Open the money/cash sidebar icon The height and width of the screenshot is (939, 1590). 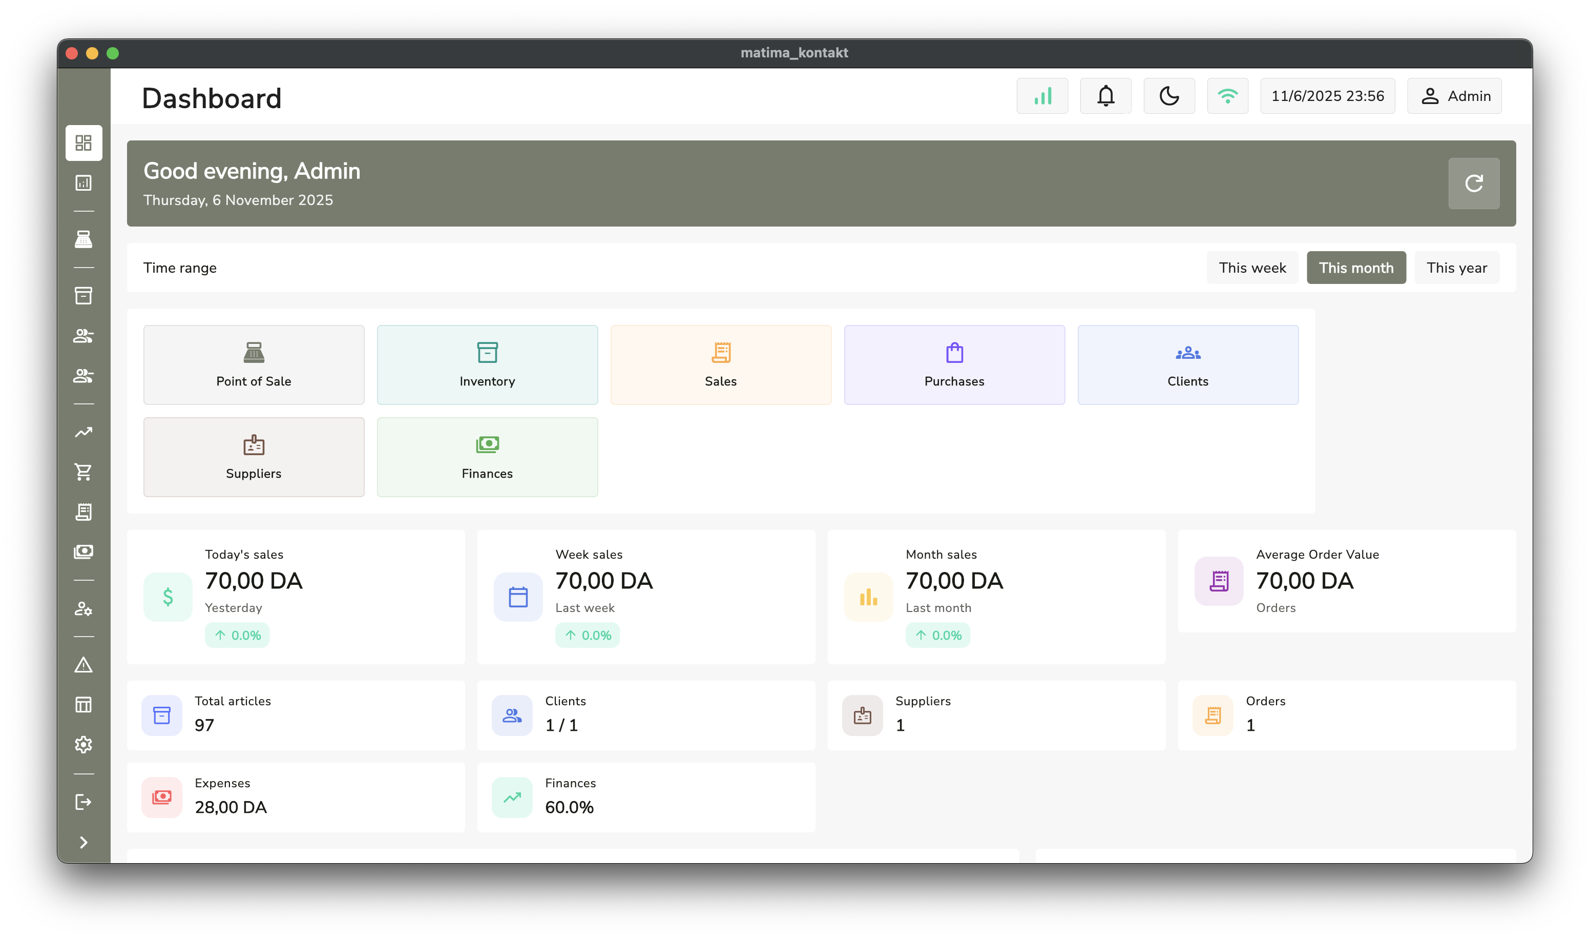click(x=83, y=551)
